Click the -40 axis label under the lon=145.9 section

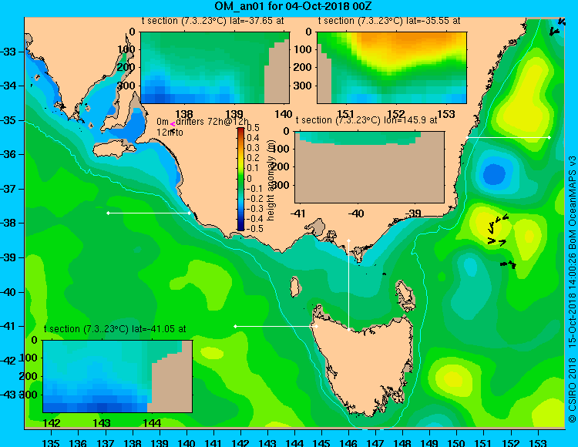click(x=355, y=213)
